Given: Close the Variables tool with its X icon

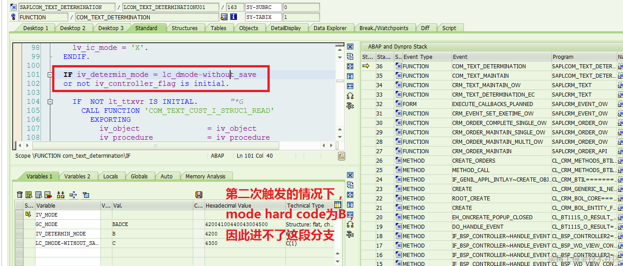Looking at the screenshot, I should [350, 175].
